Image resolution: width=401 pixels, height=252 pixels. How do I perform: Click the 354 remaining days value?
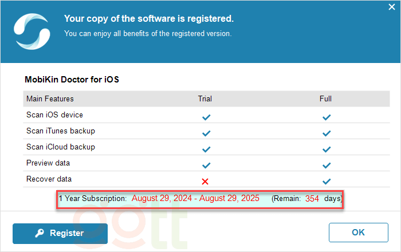click(x=312, y=199)
